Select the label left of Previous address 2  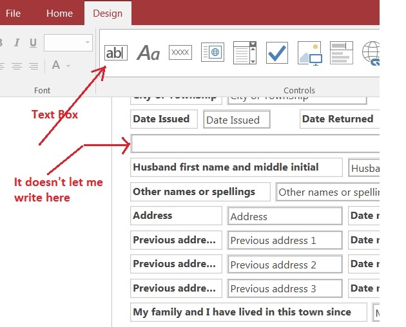coord(176,264)
